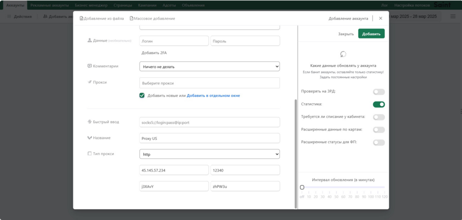This screenshot has height=220, width=462.
Task: Click Добавление из файла
Action: [x=102, y=19]
